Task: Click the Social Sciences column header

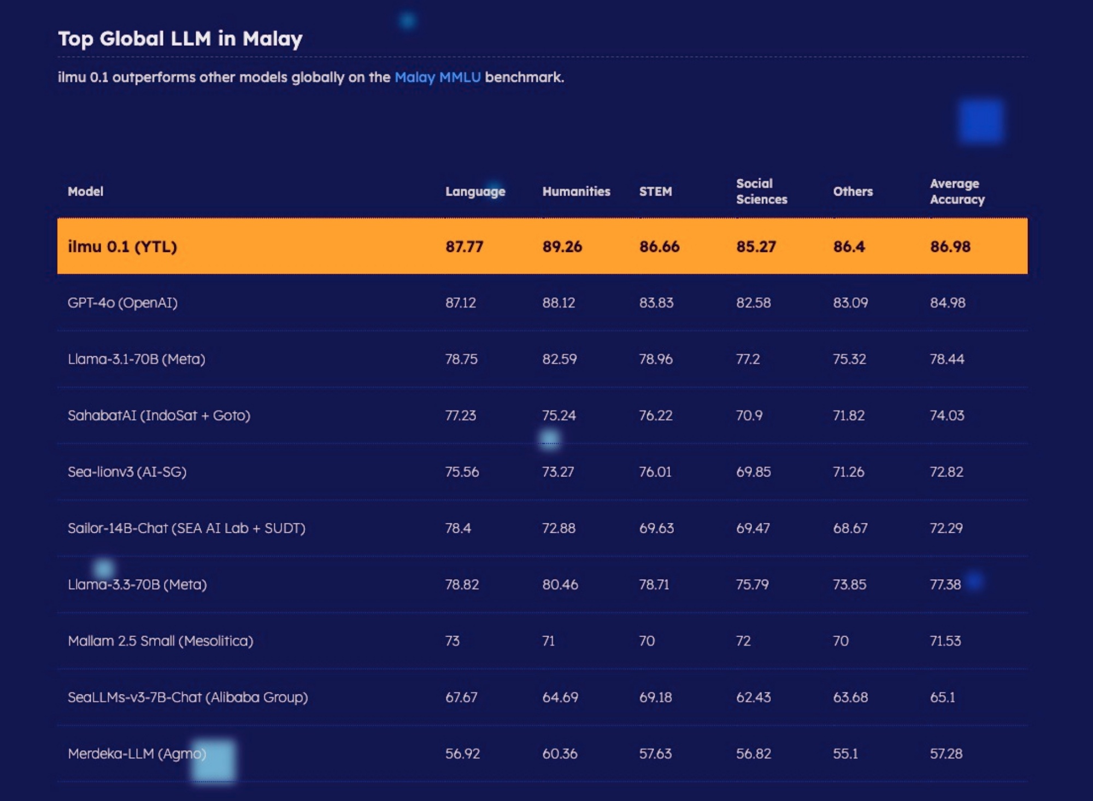Action: pos(761,191)
